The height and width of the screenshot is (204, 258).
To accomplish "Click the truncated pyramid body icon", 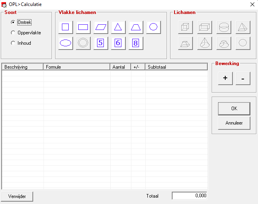I will (x=185, y=43).
